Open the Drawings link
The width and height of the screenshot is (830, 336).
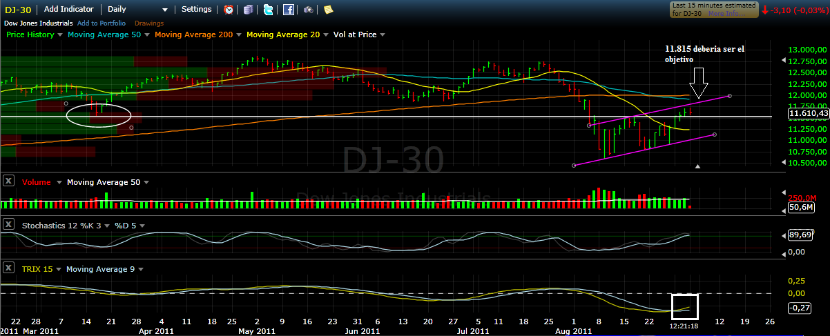click(x=149, y=23)
